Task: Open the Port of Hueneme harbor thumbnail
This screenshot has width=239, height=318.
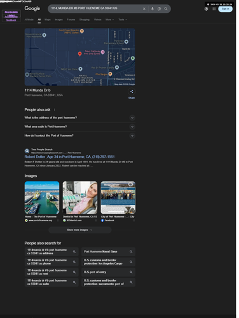Action: click(x=42, y=198)
